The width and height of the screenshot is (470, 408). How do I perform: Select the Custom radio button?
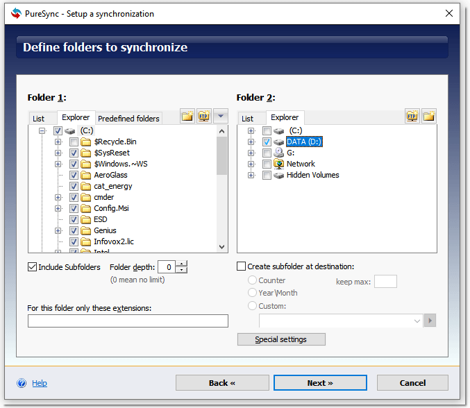tap(253, 305)
